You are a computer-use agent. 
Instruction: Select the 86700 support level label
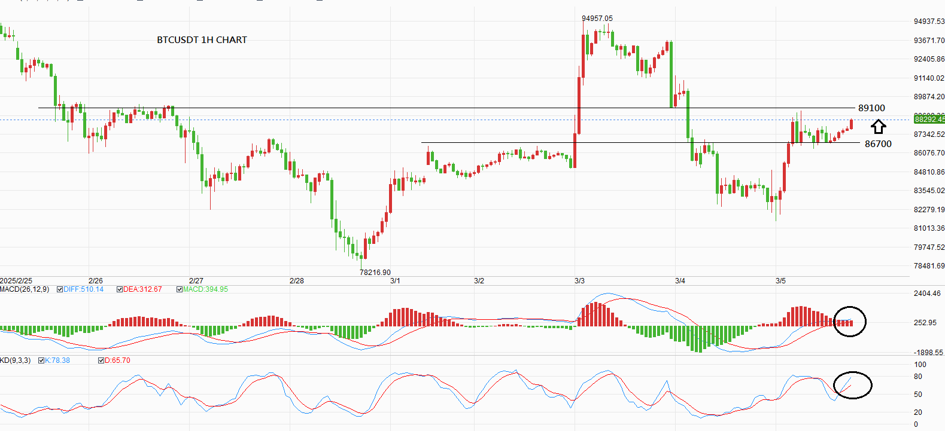[877, 144]
